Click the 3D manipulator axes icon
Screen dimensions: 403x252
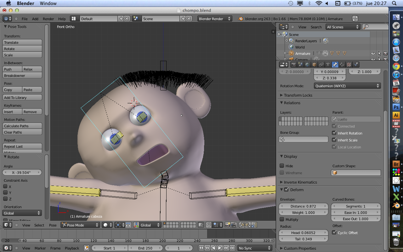click(137, 225)
